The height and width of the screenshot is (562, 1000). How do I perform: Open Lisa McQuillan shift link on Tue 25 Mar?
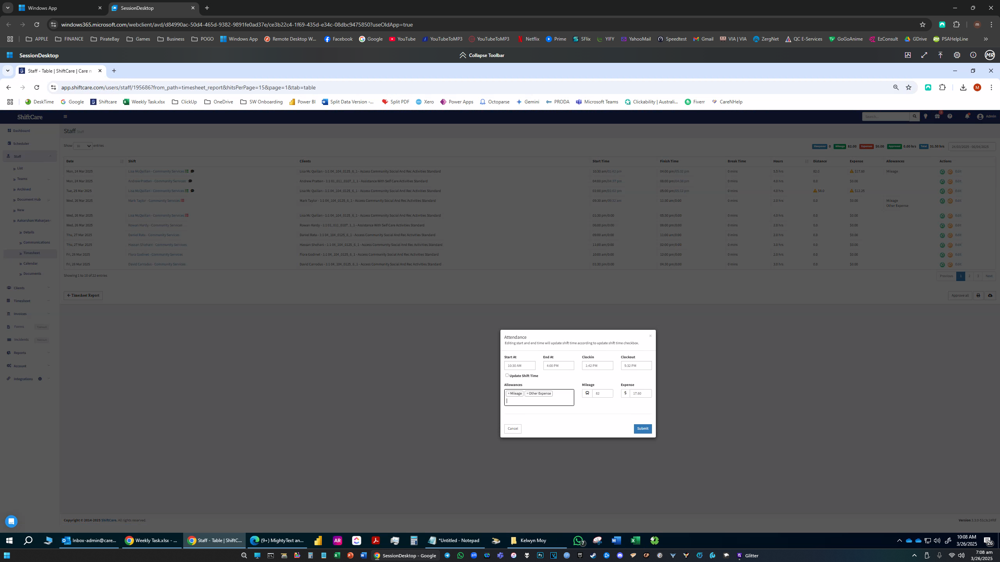coord(156,191)
